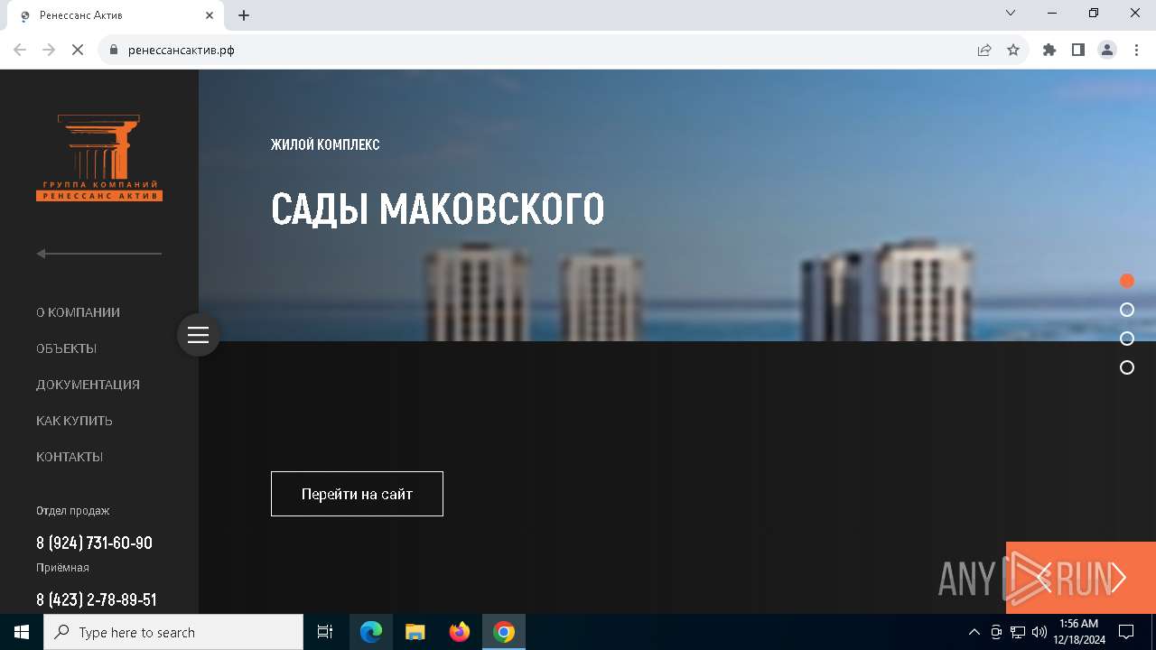Stop loading the page
This screenshot has width=1156, height=650.
78,50
